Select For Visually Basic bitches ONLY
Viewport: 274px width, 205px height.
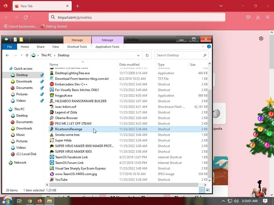tap(77, 90)
